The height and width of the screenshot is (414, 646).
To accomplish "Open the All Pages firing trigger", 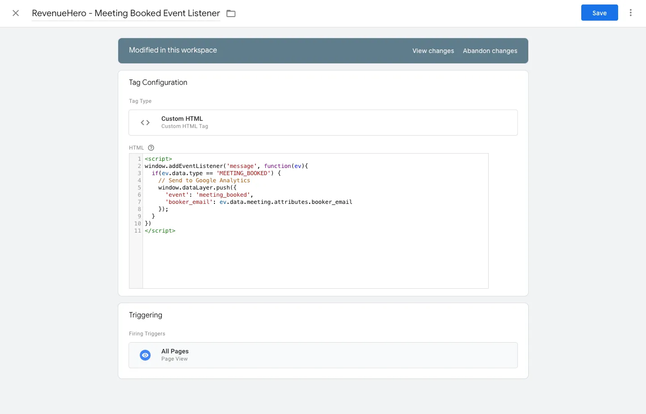I will (x=323, y=355).
